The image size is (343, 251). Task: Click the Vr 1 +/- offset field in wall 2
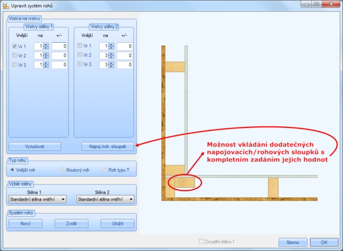click(125, 46)
